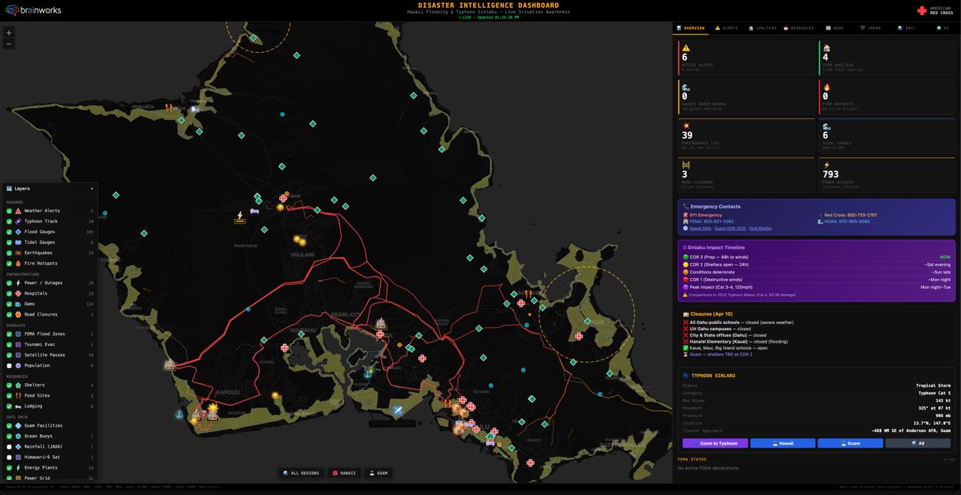Click the FEMA: 800-621-3362 contact
961x495 pixels.
pyautogui.click(x=708, y=221)
